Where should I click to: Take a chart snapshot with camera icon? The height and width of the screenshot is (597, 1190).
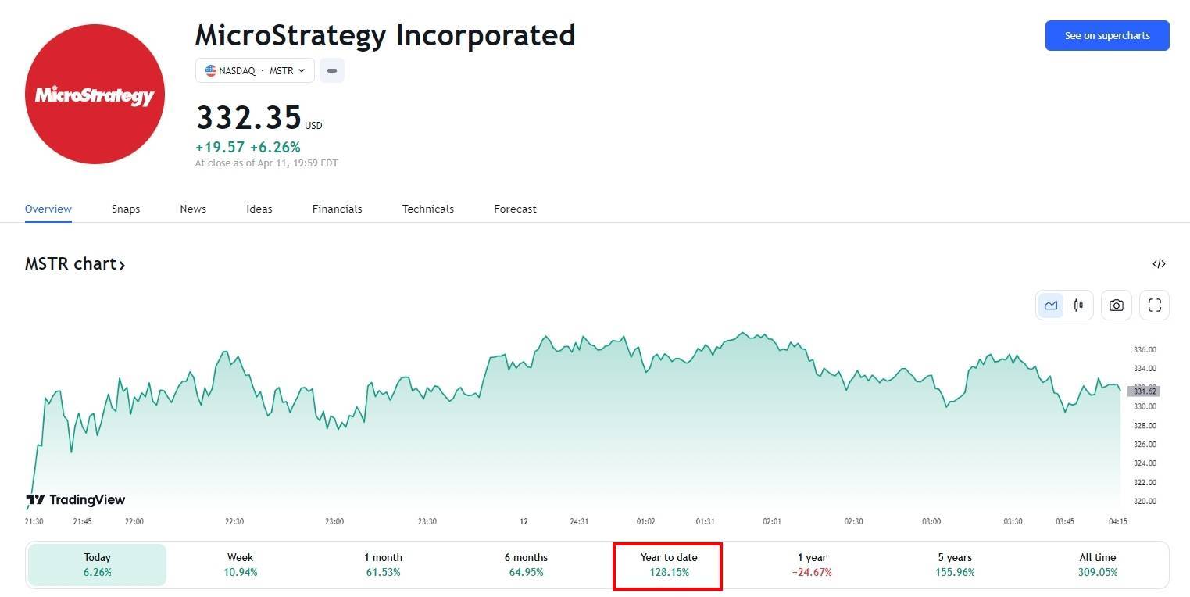coord(1117,306)
